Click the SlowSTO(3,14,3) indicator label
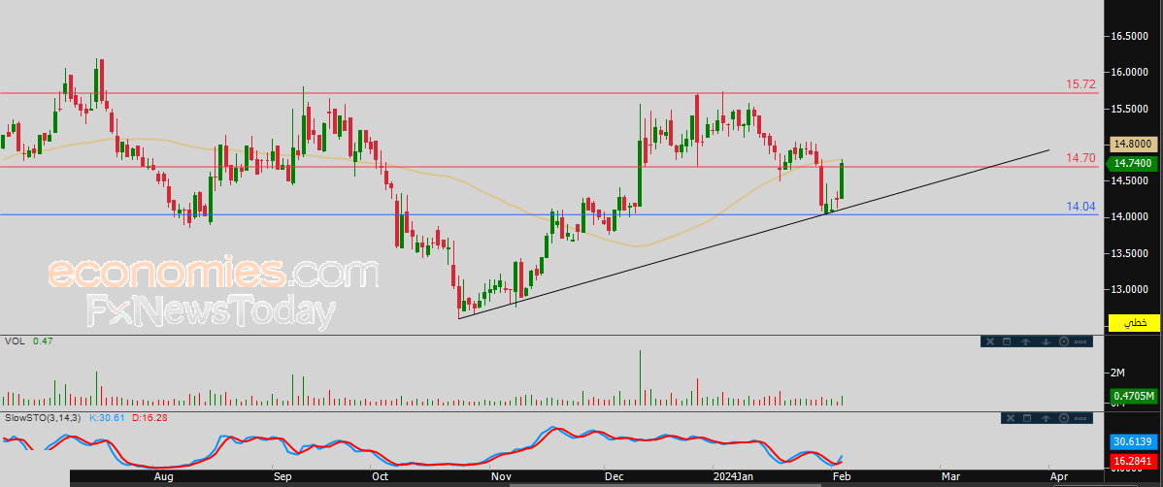Image resolution: width=1163 pixels, height=487 pixels. coord(43,419)
